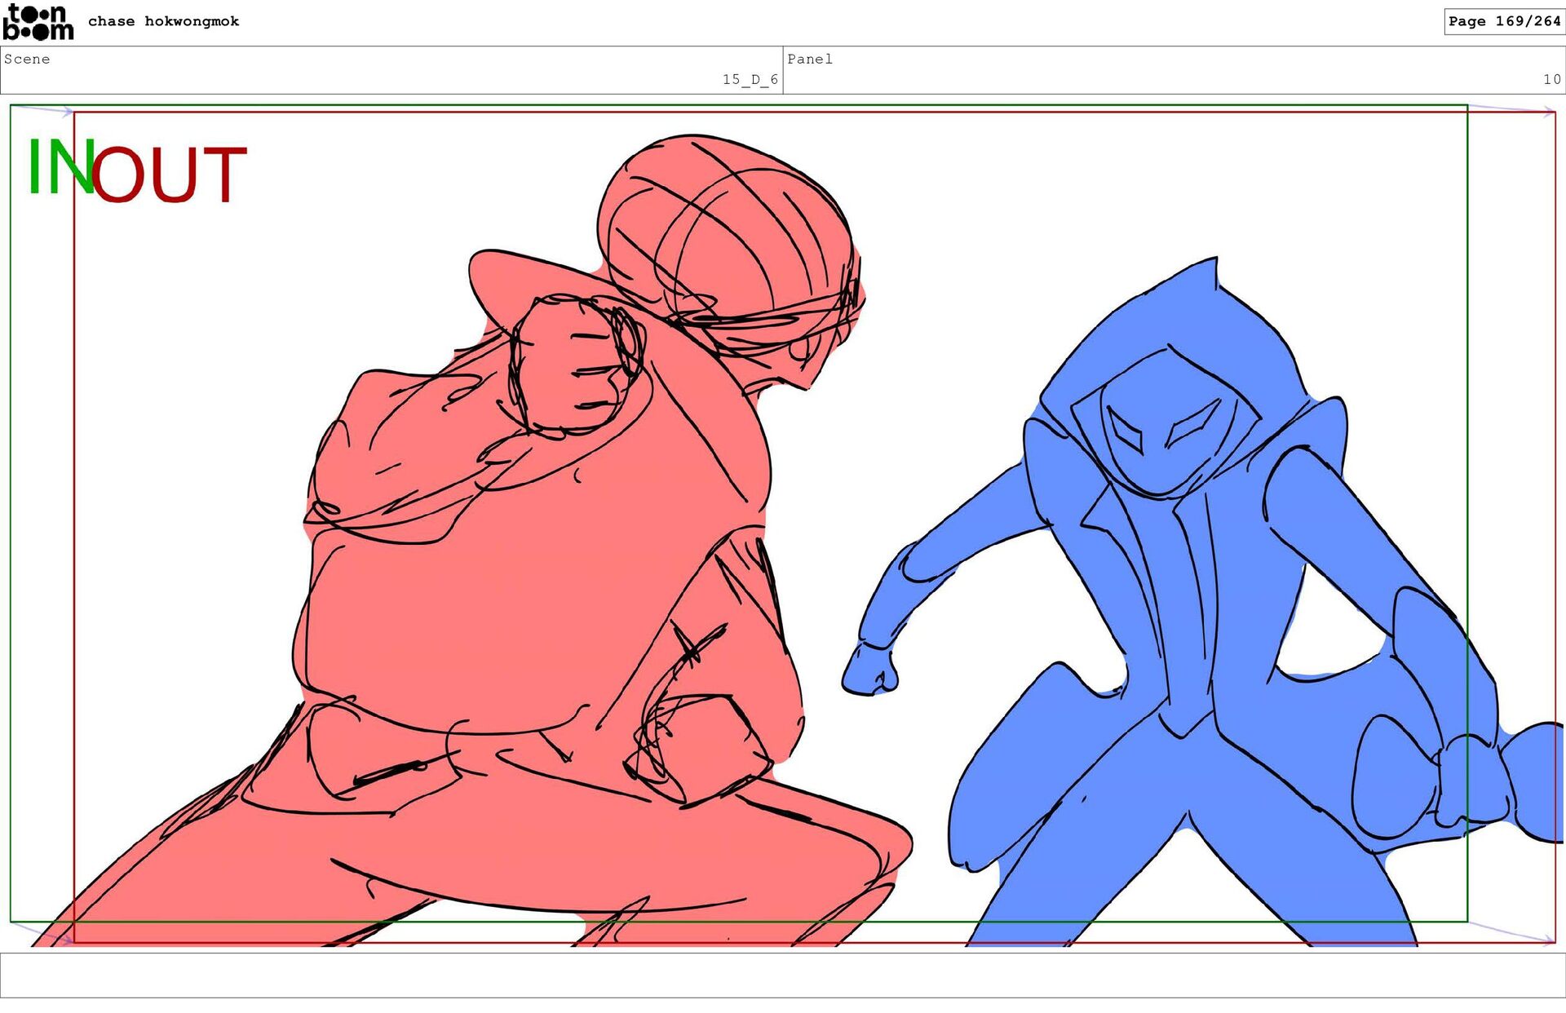This screenshot has width=1566, height=1013.
Task: Click the blue character's clenched left fist
Action: 869,670
